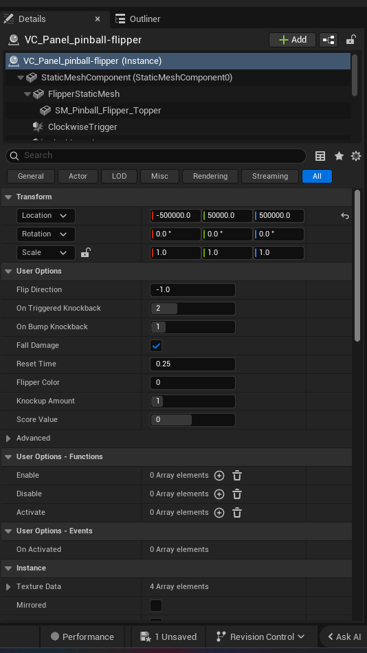This screenshot has height=653, width=367.
Task: Collapse the User Options section
Action: (x=8, y=271)
